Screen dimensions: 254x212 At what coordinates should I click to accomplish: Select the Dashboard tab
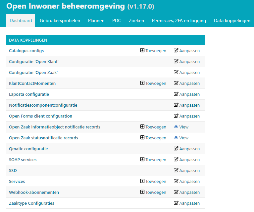point(21,20)
